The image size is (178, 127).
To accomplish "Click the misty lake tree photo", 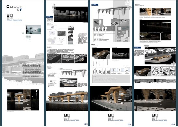I will [x=33, y=30].
